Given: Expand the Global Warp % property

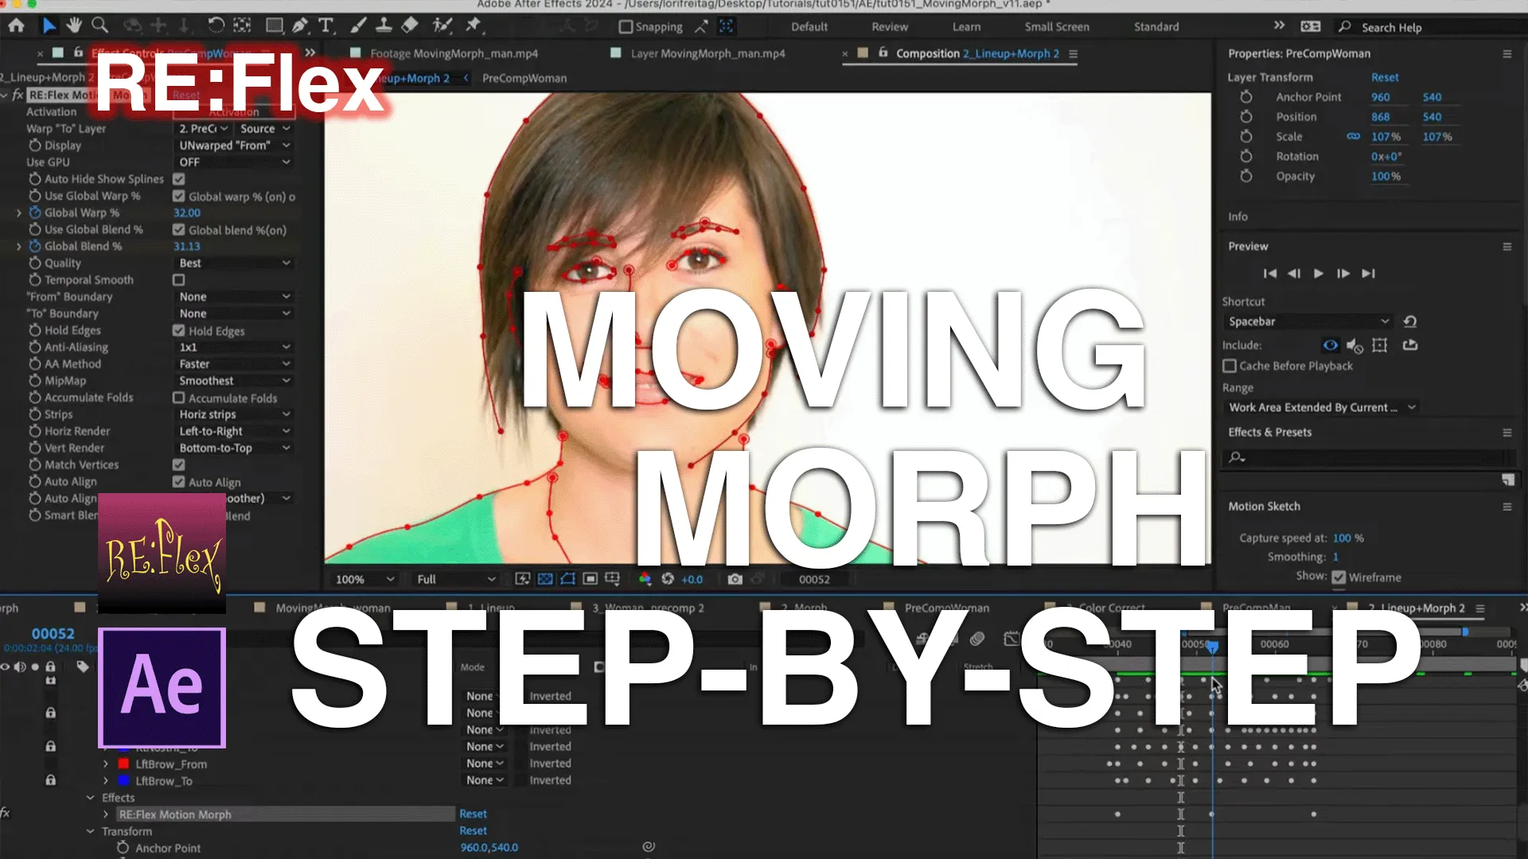Looking at the screenshot, I should click(x=18, y=212).
